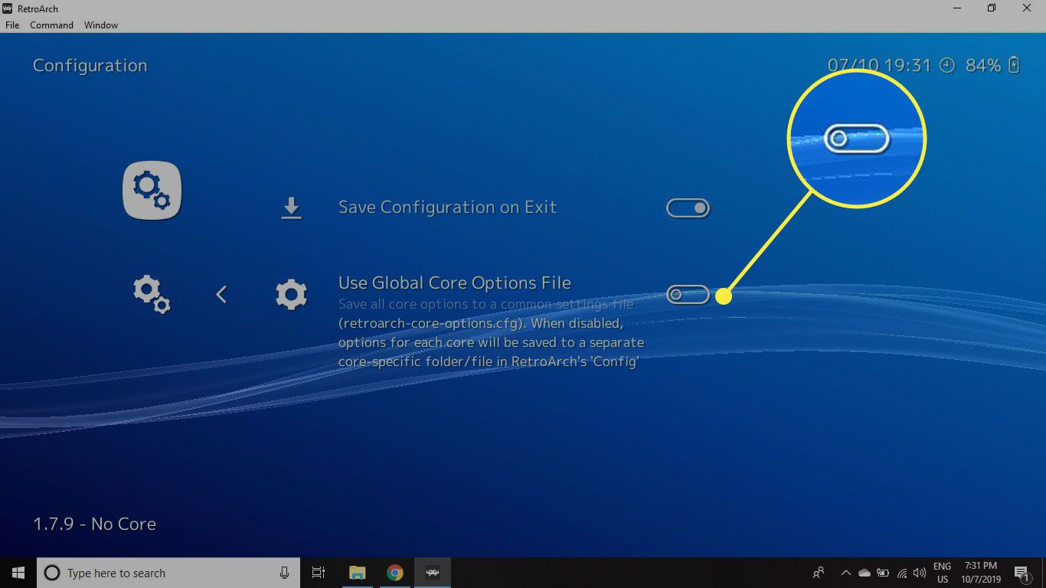Toggle Use Global Core Options File switch
This screenshot has height=588, width=1046.
[688, 294]
